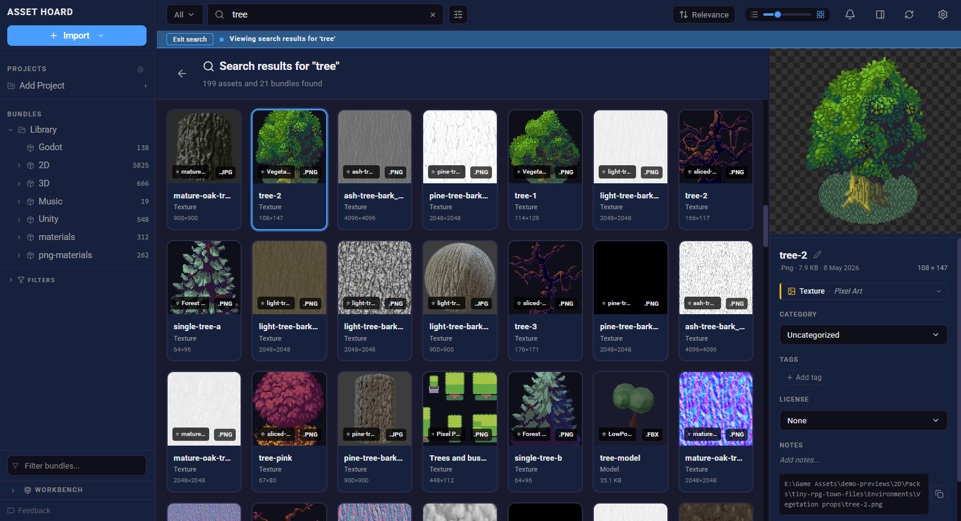Click in the Filter bundles field
The height and width of the screenshot is (521, 961).
(77, 466)
